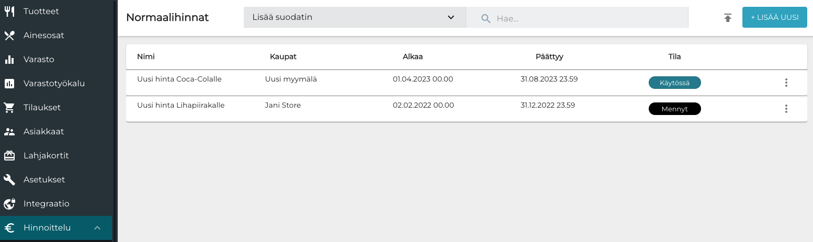This screenshot has width=813, height=242.
Task: Click the crossed utensils Ainesosat icon
Action: pyautogui.click(x=9, y=36)
